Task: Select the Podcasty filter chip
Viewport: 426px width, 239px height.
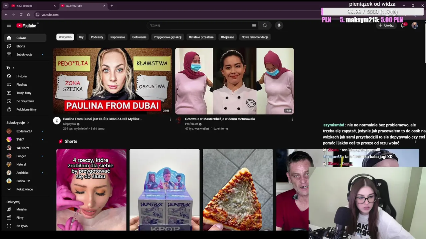Action: [97, 37]
